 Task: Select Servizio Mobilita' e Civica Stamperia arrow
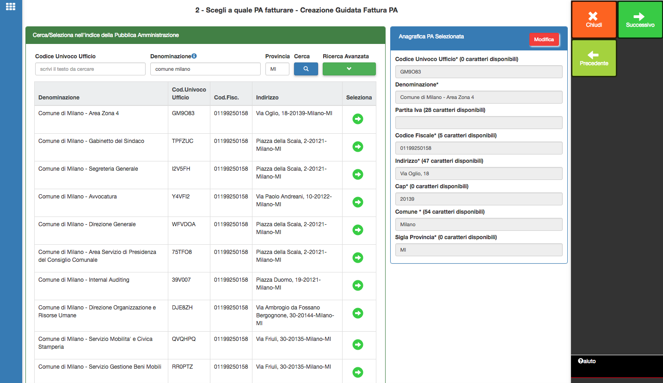coord(358,345)
